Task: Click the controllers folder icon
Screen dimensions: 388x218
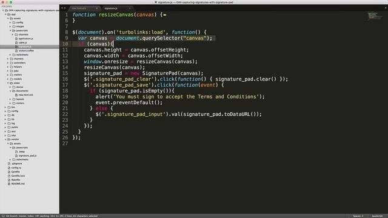Action: point(12,63)
